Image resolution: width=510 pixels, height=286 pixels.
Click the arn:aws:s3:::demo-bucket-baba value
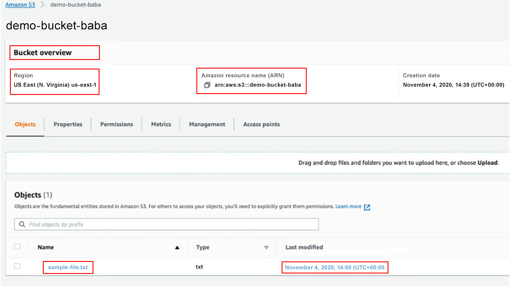(258, 85)
